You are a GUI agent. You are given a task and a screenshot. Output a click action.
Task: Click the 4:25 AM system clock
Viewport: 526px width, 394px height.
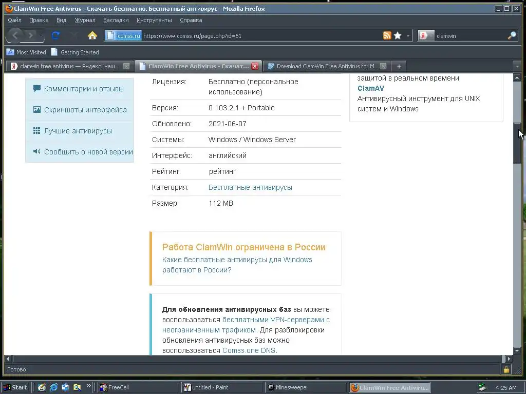pyautogui.click(x=506, y=388)
